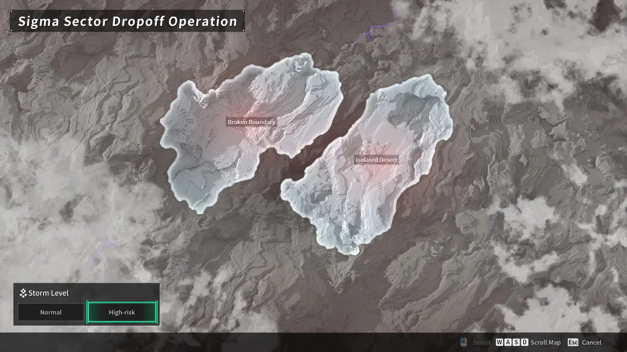Choose the Broken Boundary name label

click(251, 122)
